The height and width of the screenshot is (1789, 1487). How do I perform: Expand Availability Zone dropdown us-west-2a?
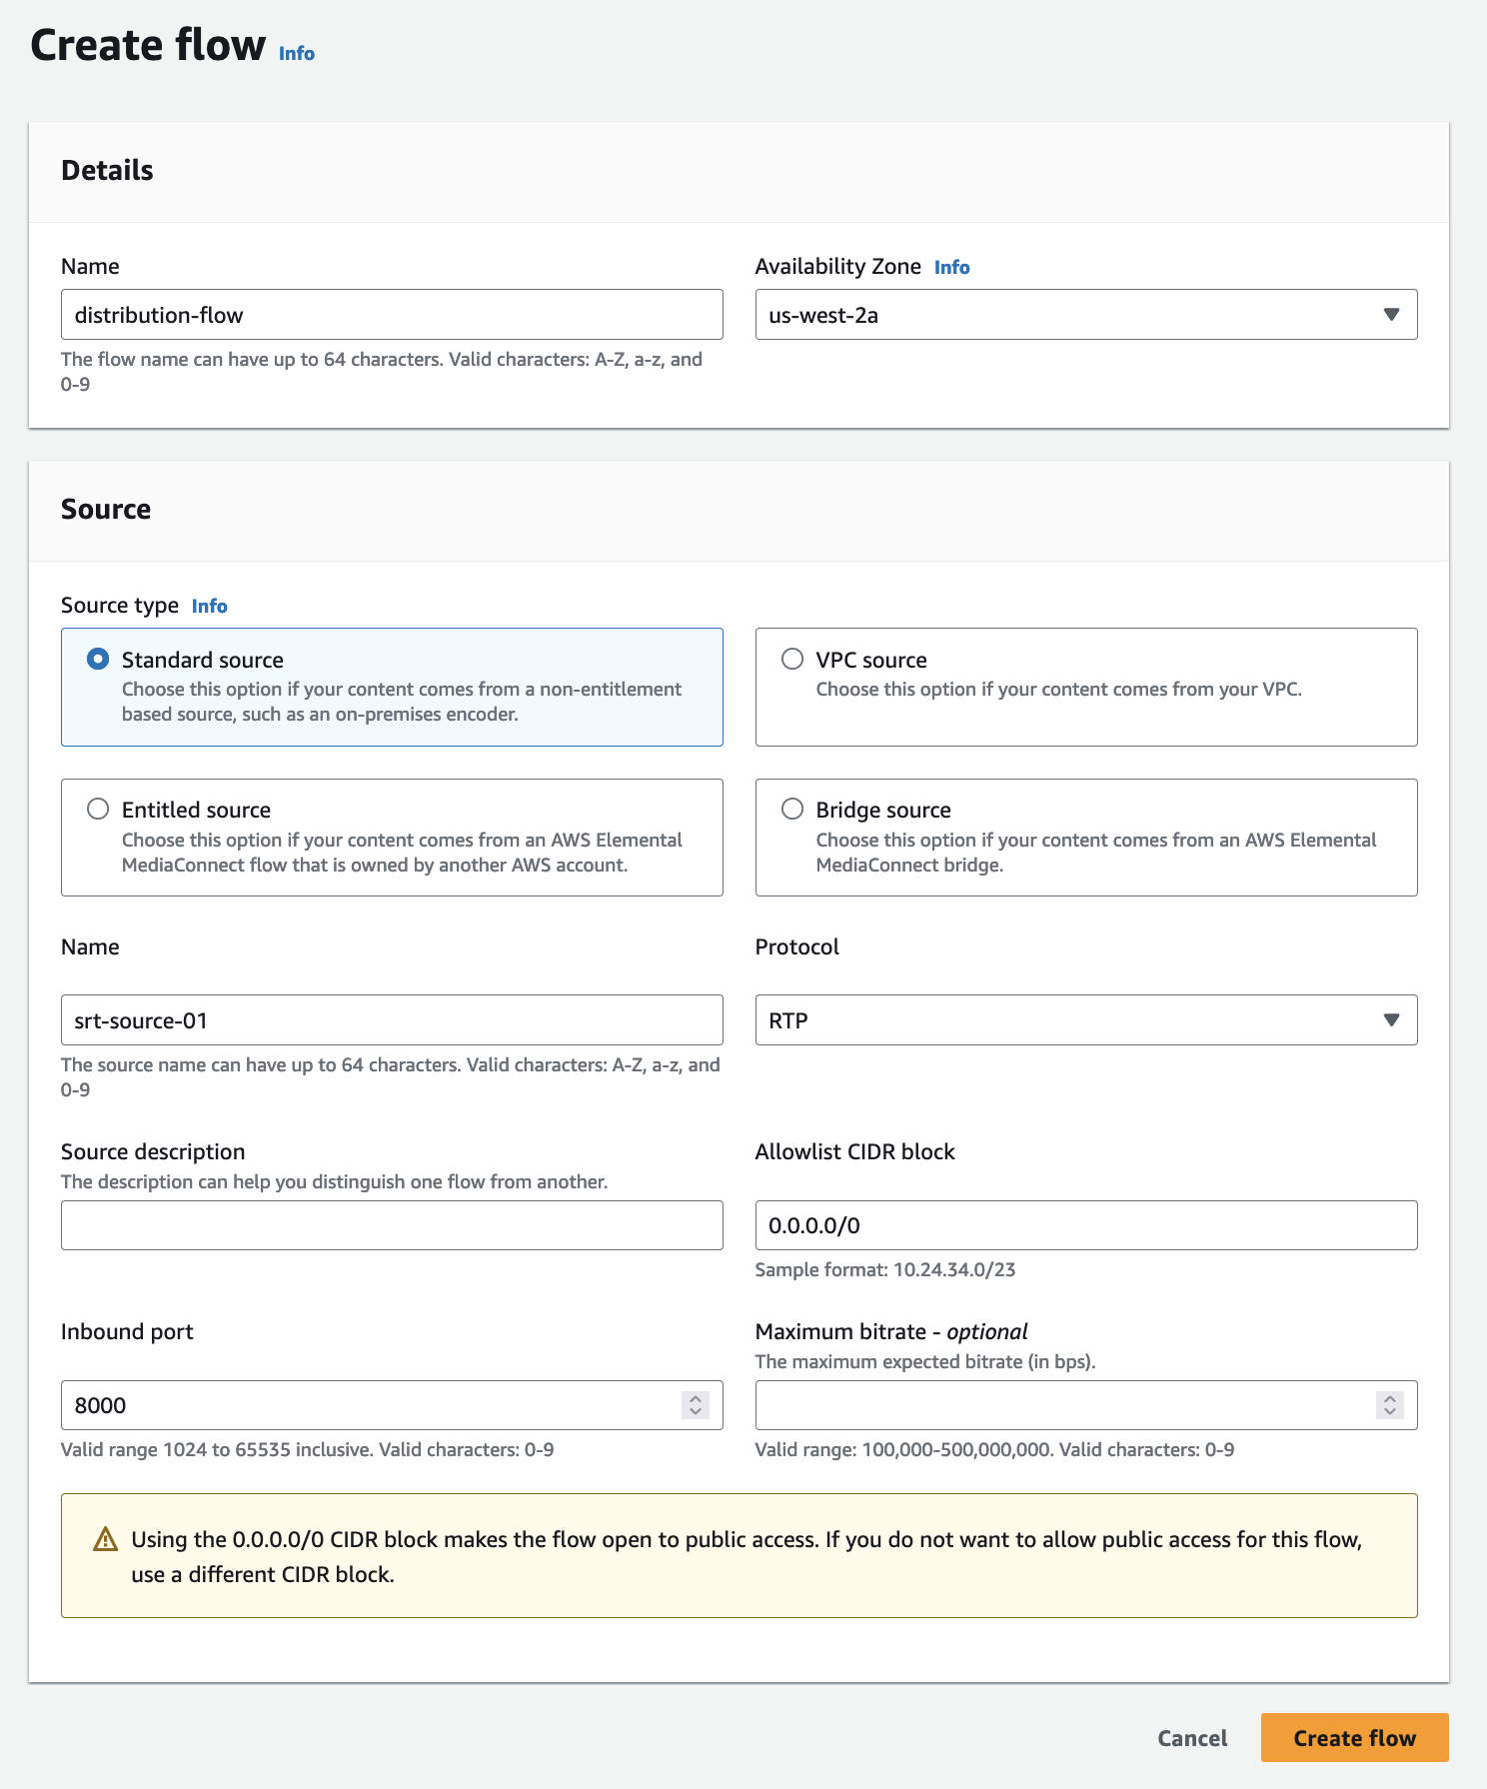(1085, 315)
